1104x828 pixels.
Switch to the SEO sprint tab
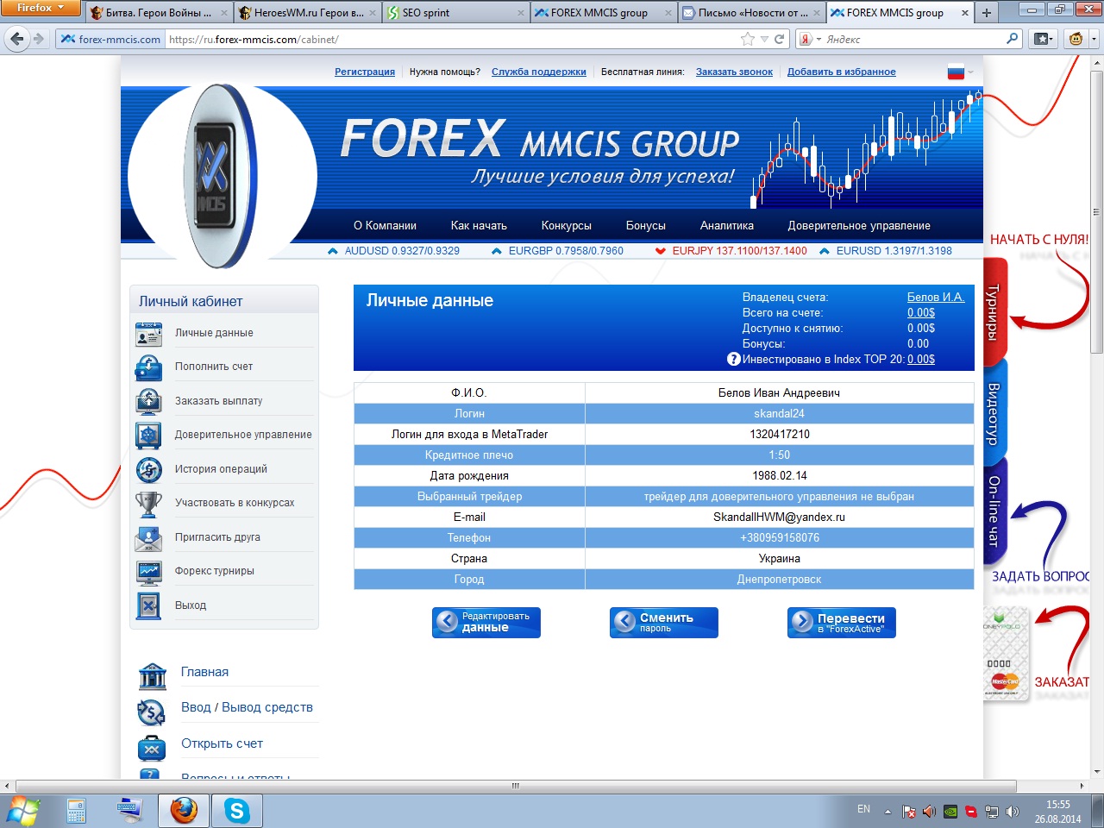(455, 13)
